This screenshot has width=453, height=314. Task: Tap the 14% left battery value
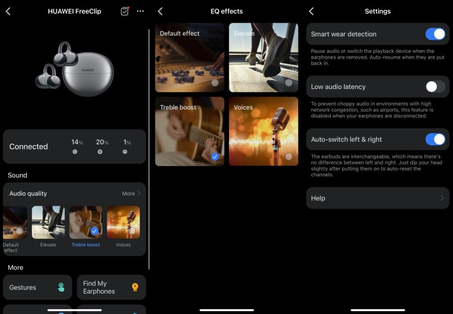(77, 142)
